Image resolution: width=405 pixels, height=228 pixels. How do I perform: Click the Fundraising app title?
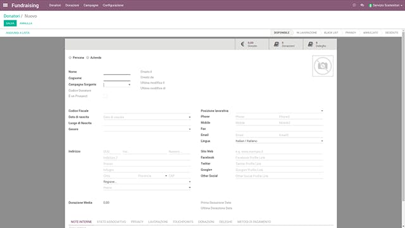tap(25, 5)
